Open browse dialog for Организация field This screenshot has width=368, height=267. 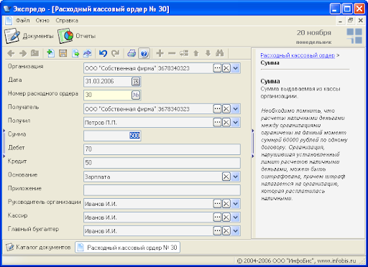coord(217,68)
